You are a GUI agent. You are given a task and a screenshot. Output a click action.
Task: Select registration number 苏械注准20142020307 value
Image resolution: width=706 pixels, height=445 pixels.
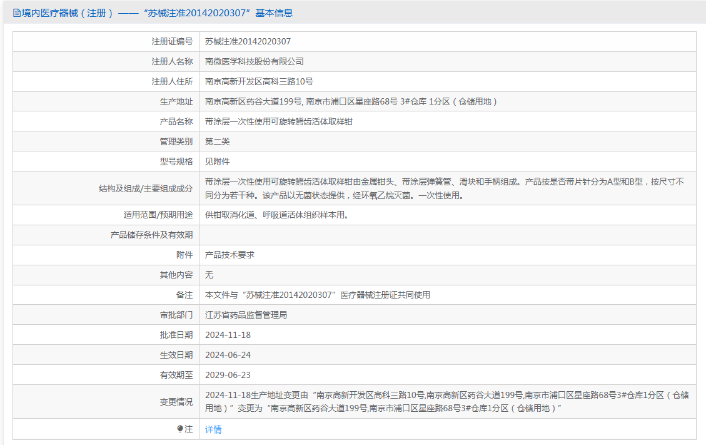pos(248,41)
